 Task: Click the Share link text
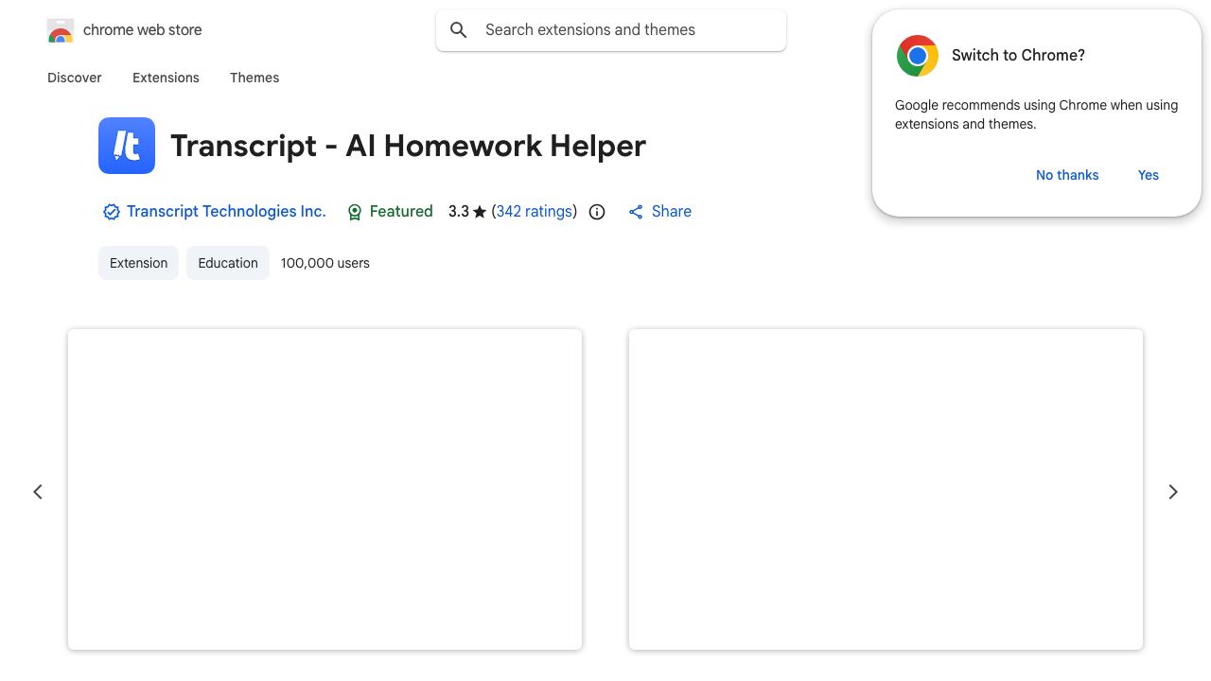(x=672, y=212)
